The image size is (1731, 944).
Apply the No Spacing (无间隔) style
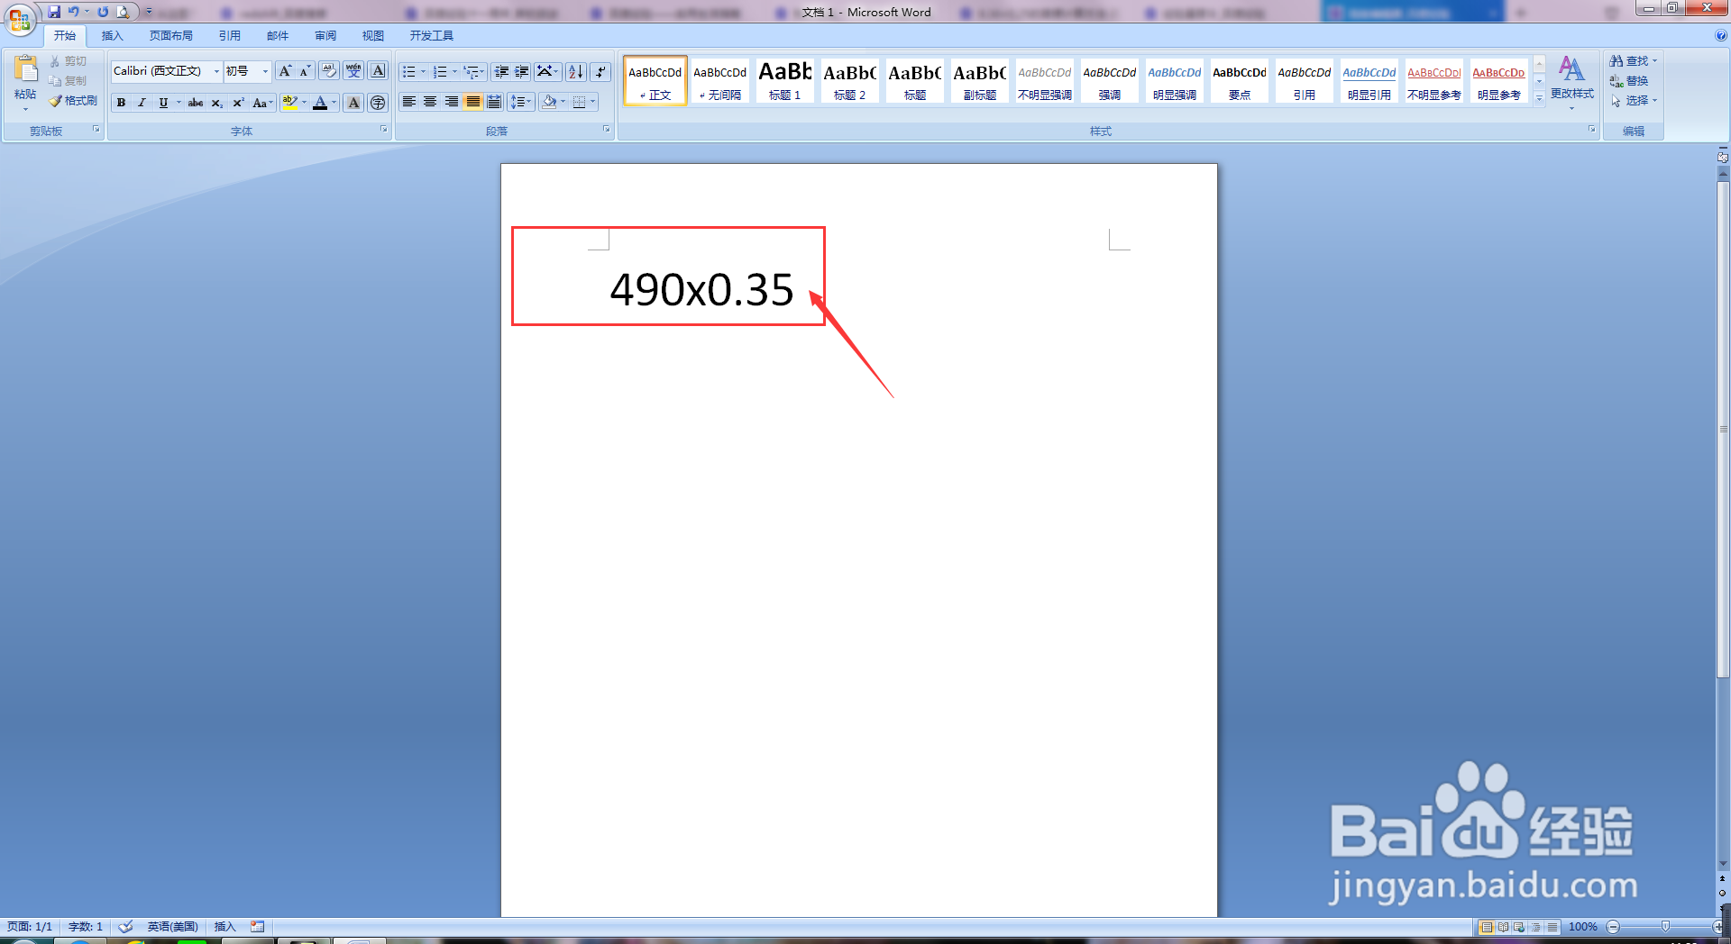(x=719, y=80)
